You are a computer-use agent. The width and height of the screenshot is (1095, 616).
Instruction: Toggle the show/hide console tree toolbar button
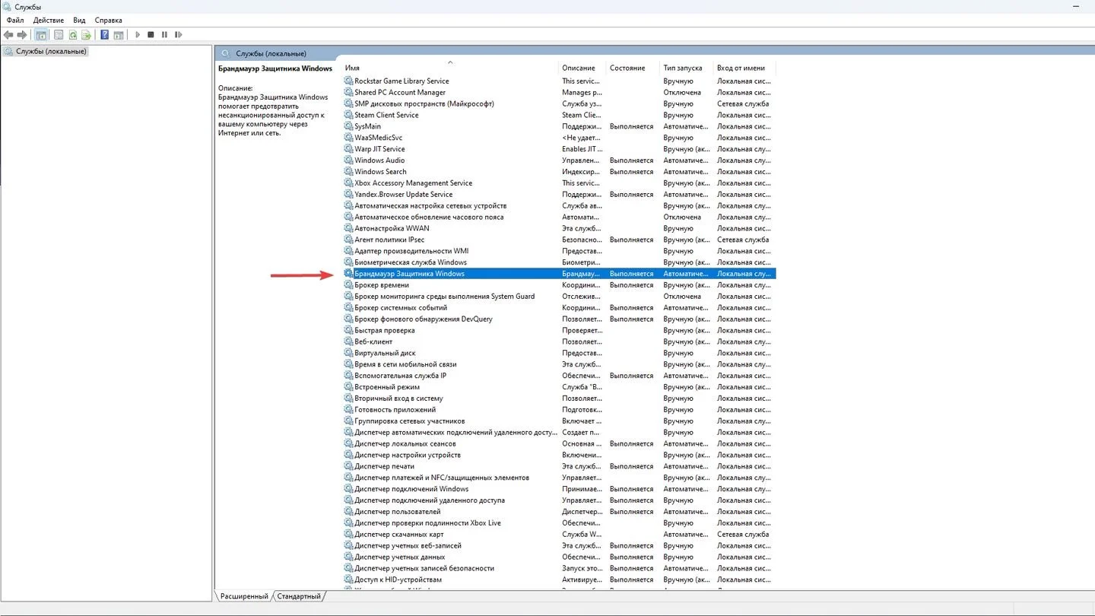point(41,35)
